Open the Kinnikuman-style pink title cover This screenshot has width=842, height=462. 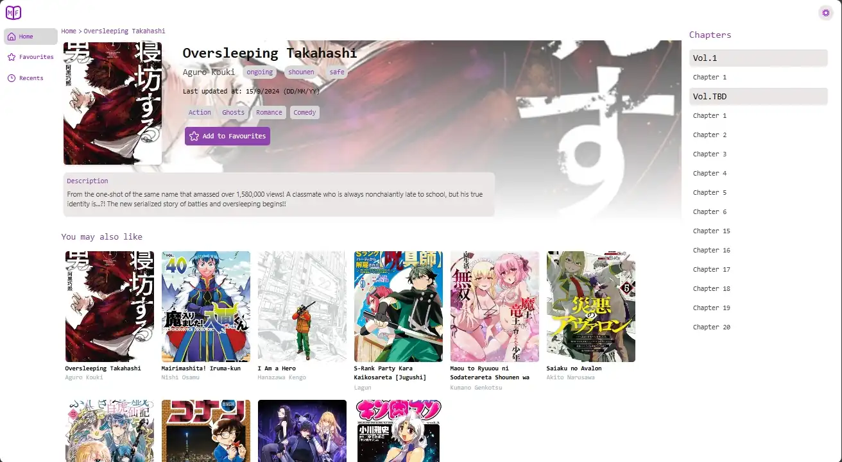[x=399, y=431]
